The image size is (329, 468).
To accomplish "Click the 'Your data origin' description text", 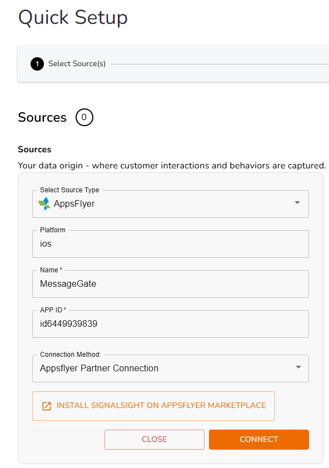I will [172, 165].
